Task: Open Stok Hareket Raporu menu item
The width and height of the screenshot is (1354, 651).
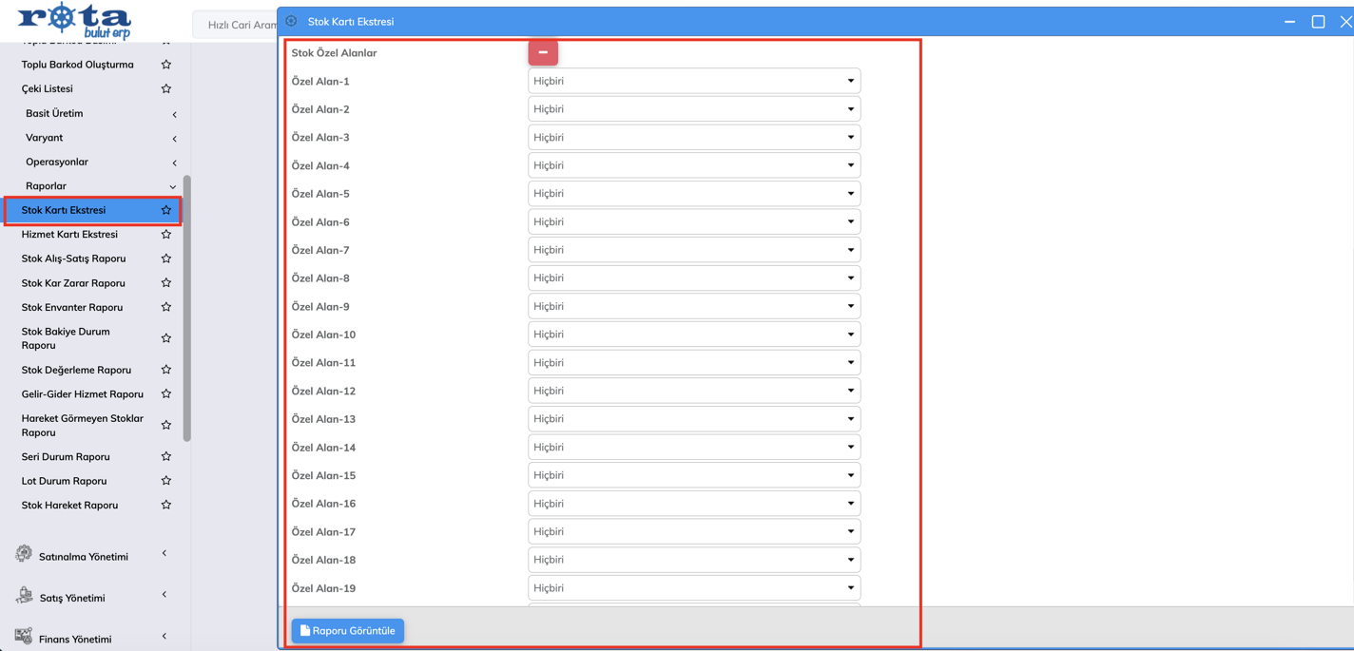Action: [x=69, y=506]
